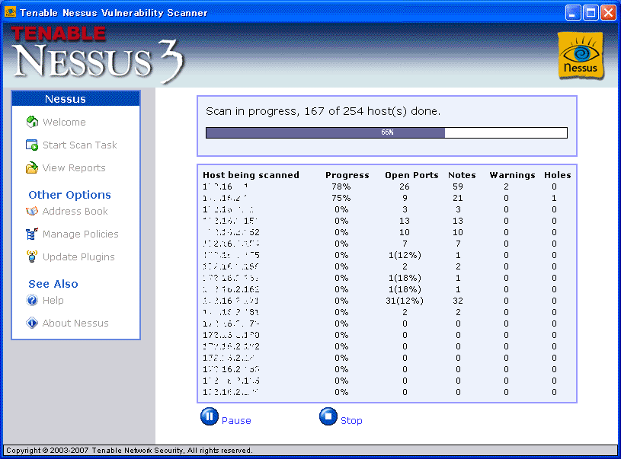
Task: Click the notes value 32
Action: [458, 301]
